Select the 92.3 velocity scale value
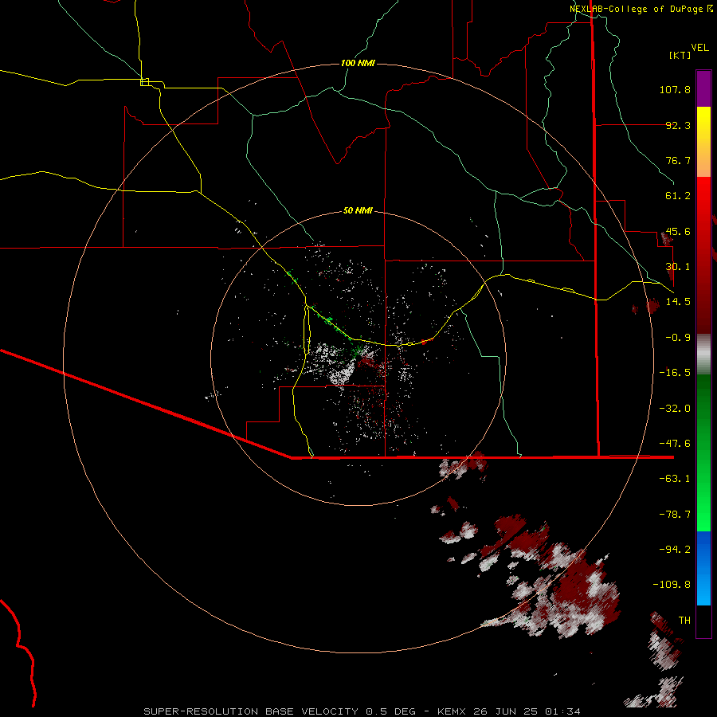The image size is (717, 717). click(x=678, y=125)
